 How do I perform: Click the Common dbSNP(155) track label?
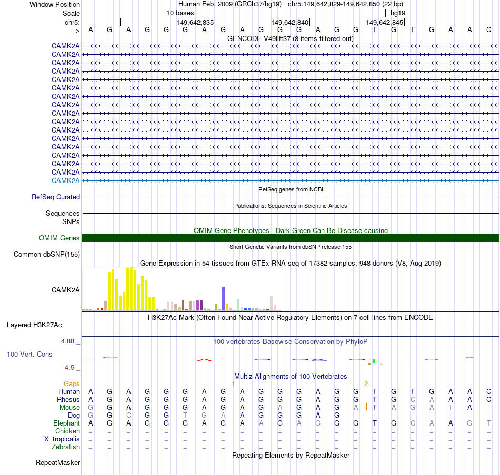click(46, 255)
